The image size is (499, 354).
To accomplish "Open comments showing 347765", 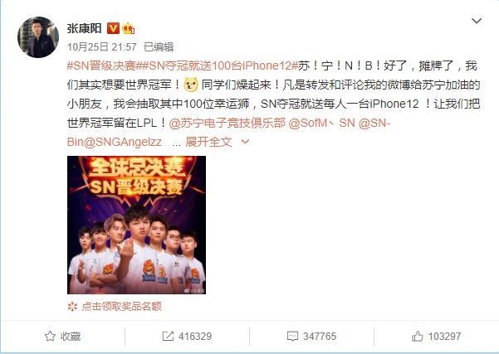I will pyautogui.click(x=311, y=337).
